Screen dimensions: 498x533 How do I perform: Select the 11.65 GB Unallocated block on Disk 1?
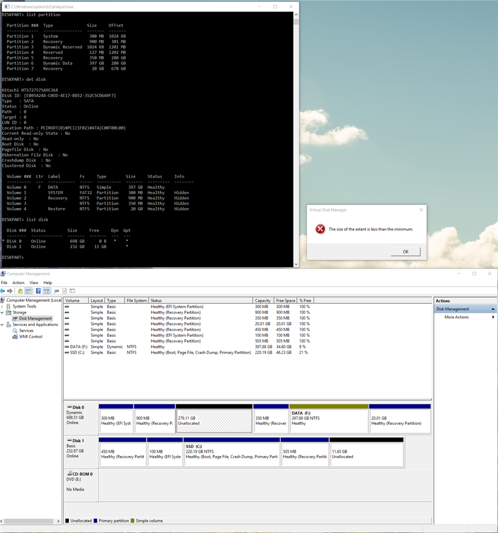coord(366,452)
